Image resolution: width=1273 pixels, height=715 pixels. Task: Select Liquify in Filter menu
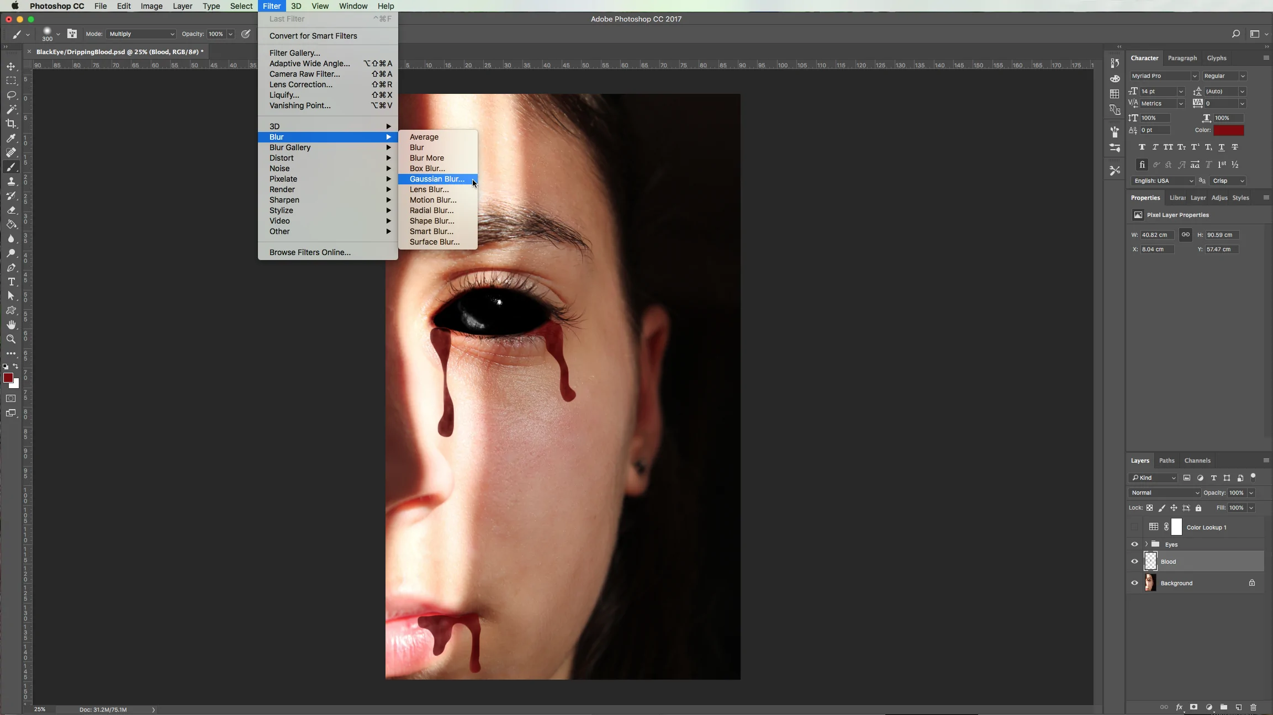(x=328, y=95)
